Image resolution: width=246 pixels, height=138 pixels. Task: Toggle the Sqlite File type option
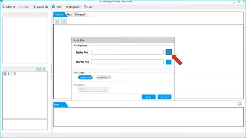(85, 77)
